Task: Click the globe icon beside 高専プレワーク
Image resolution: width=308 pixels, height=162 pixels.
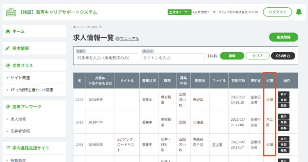Action: [x=8, y=107]
